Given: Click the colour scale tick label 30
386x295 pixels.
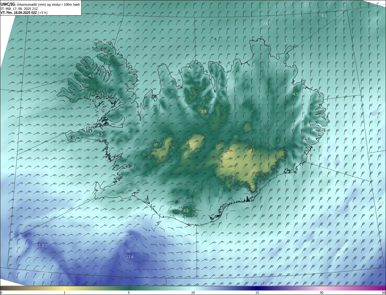Looking at the screenshot, I should pos(321,293).
